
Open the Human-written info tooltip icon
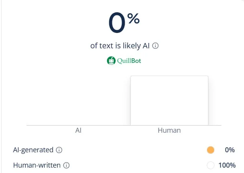pos(66,166)
